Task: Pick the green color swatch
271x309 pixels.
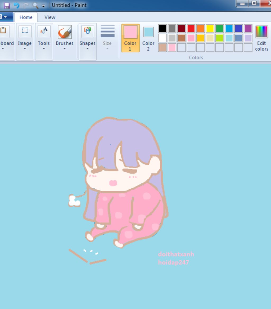Action: (x=219, y=29)
